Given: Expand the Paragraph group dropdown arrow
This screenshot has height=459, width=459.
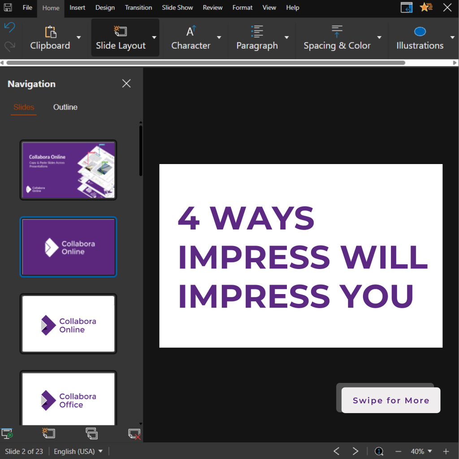Looking at the screenshot, I should click(x=287, y=38).
